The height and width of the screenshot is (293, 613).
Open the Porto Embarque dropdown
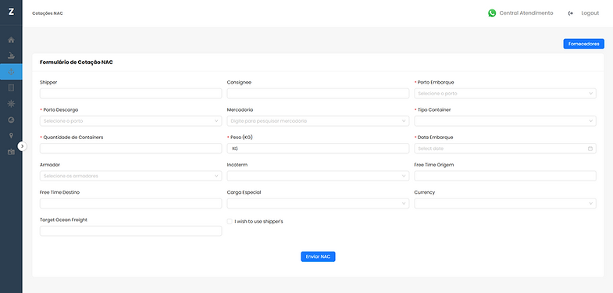[505, 94]
